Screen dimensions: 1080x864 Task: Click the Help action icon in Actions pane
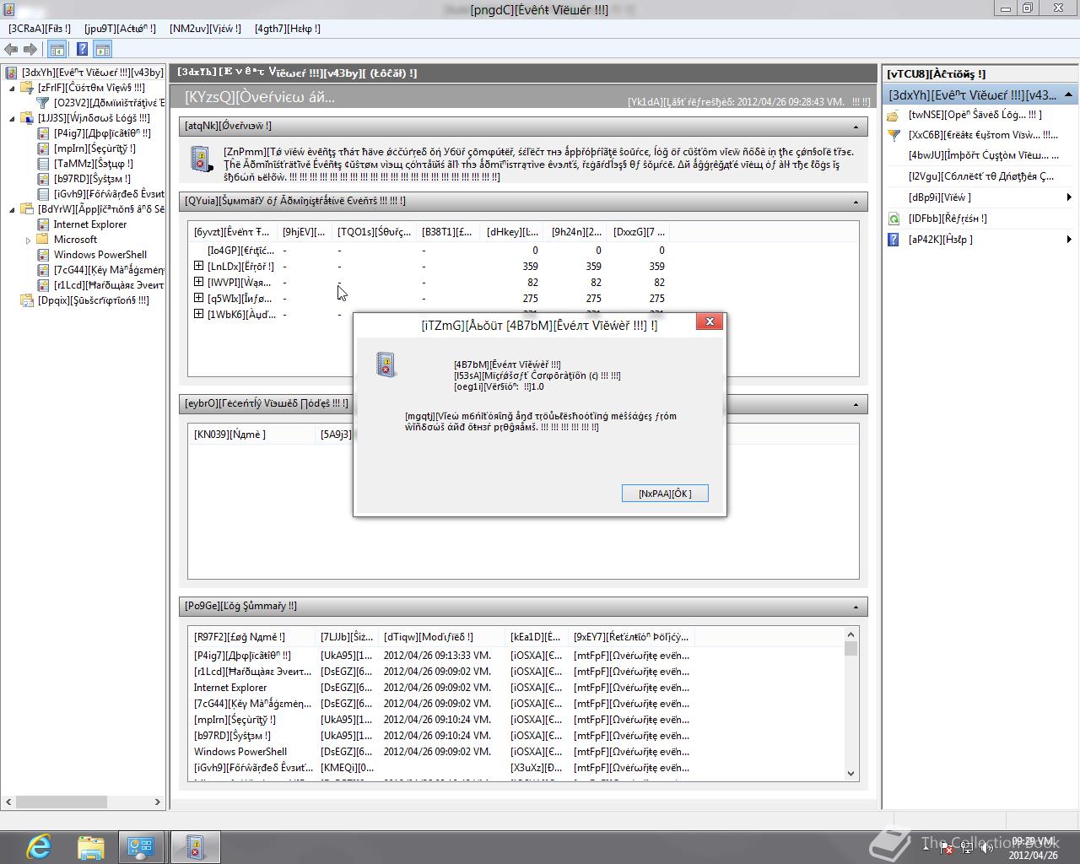pos(894,240)
